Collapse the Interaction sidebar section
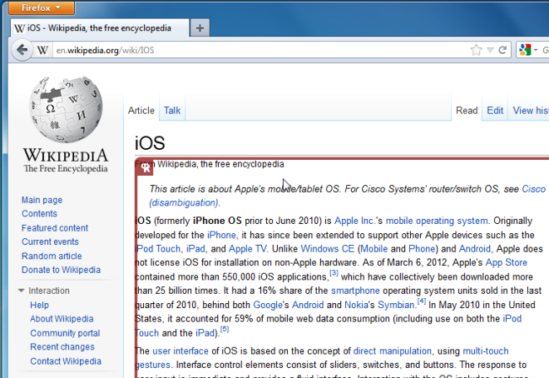The image size is (549, 378). (x=44, y=291)
